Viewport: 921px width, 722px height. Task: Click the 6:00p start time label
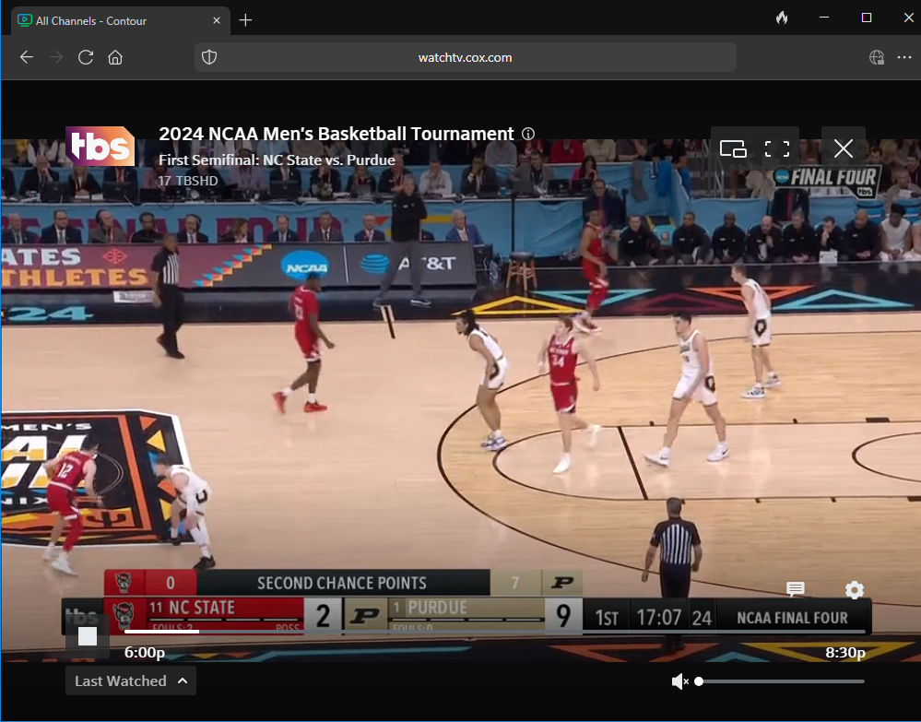(x=145, y=653)
